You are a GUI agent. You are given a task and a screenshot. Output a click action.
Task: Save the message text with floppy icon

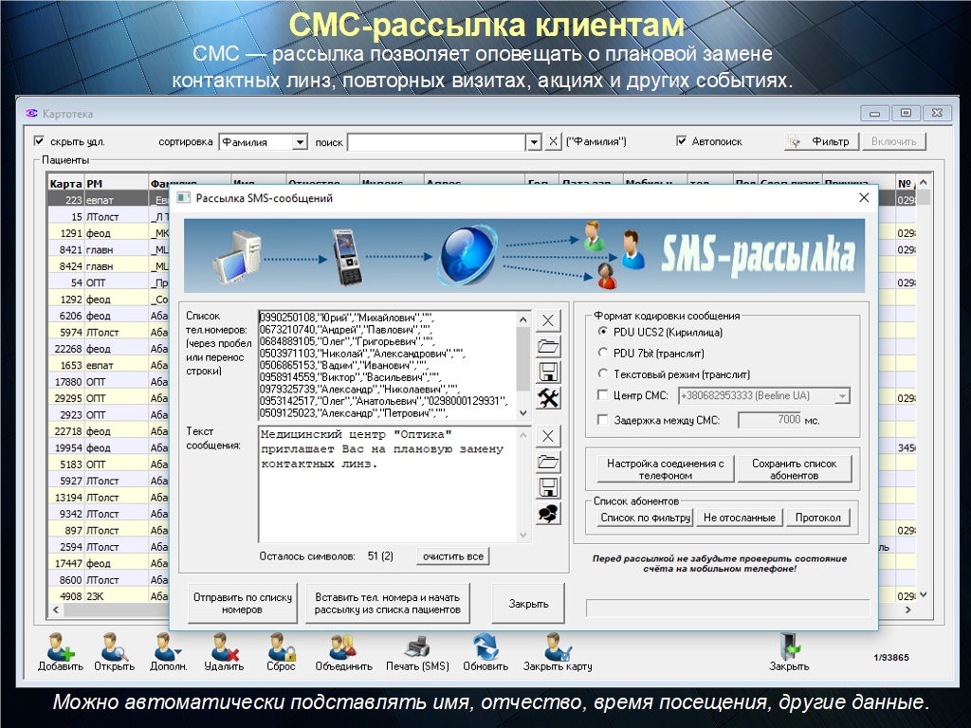[549, 488]
